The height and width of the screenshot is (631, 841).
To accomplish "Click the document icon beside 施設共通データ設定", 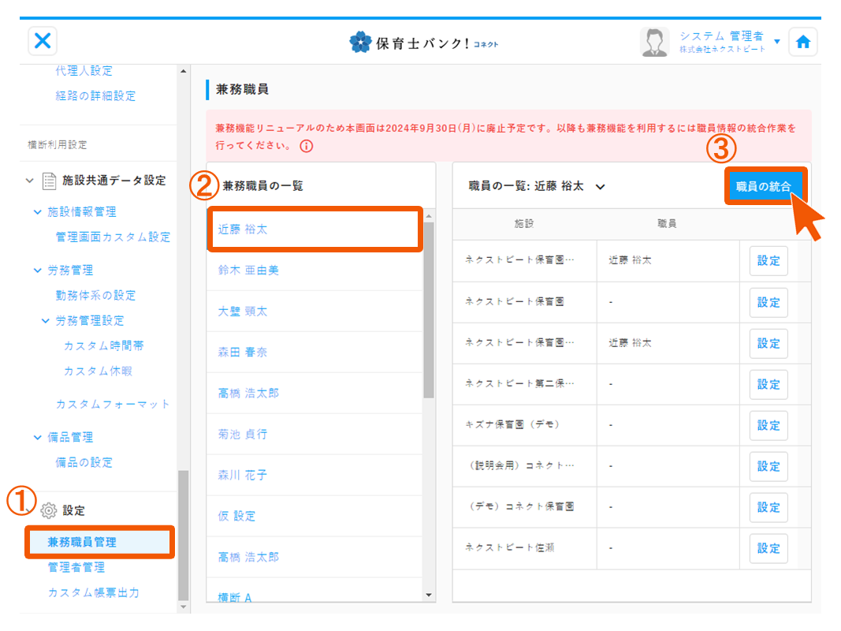I will (x=50, y=181).
